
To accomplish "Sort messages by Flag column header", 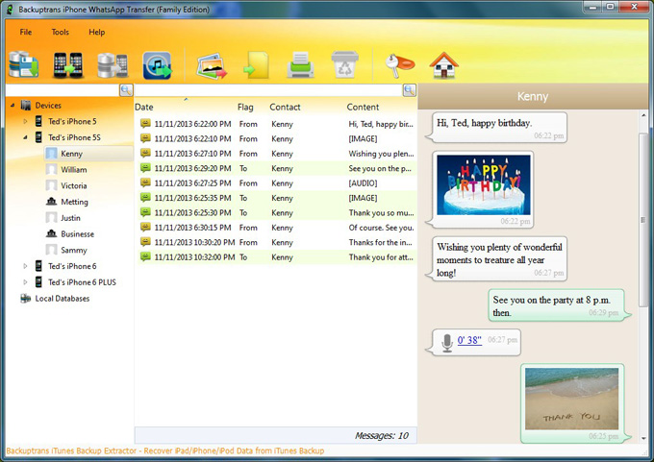I will tap(245, 107).
